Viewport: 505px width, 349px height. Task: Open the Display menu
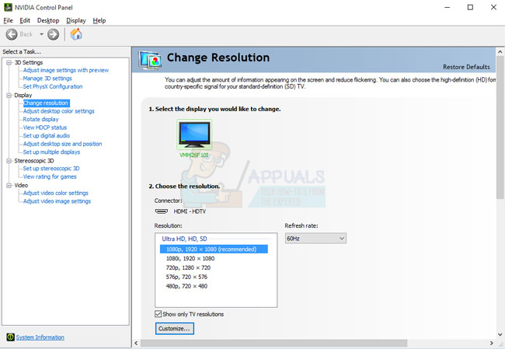tap(76, 20)
